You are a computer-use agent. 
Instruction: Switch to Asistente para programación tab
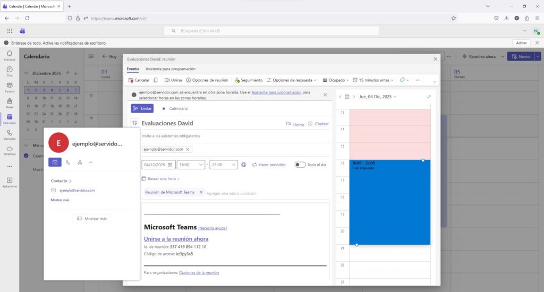(171, 69)
